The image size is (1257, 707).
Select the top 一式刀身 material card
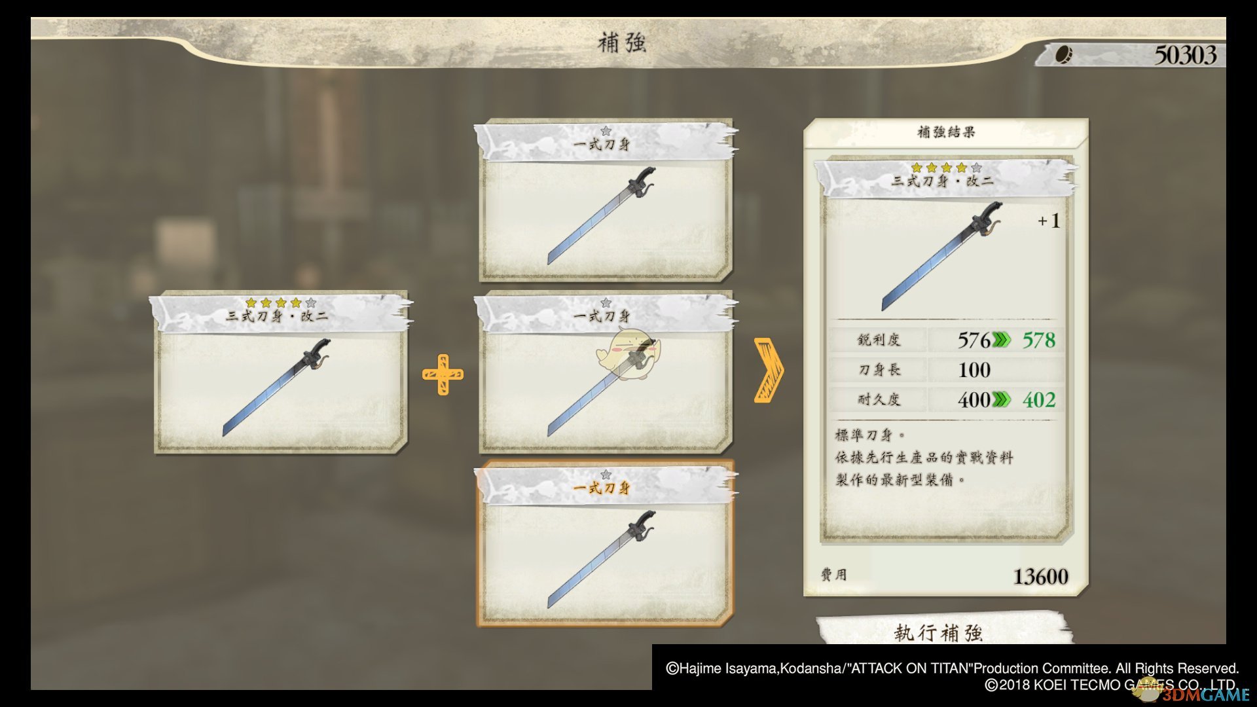606,201
